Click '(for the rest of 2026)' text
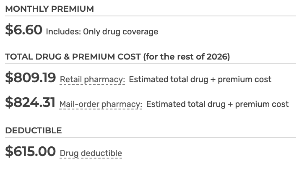This screenshot has height=169, width=307. 187,57
